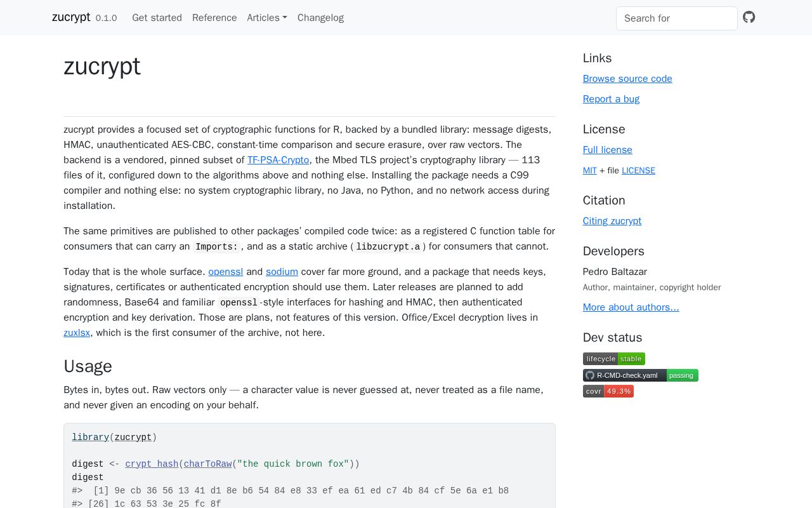Click the crypt_hash function link
This screenshot has height=508, width=812.
(x=152, y=464)
